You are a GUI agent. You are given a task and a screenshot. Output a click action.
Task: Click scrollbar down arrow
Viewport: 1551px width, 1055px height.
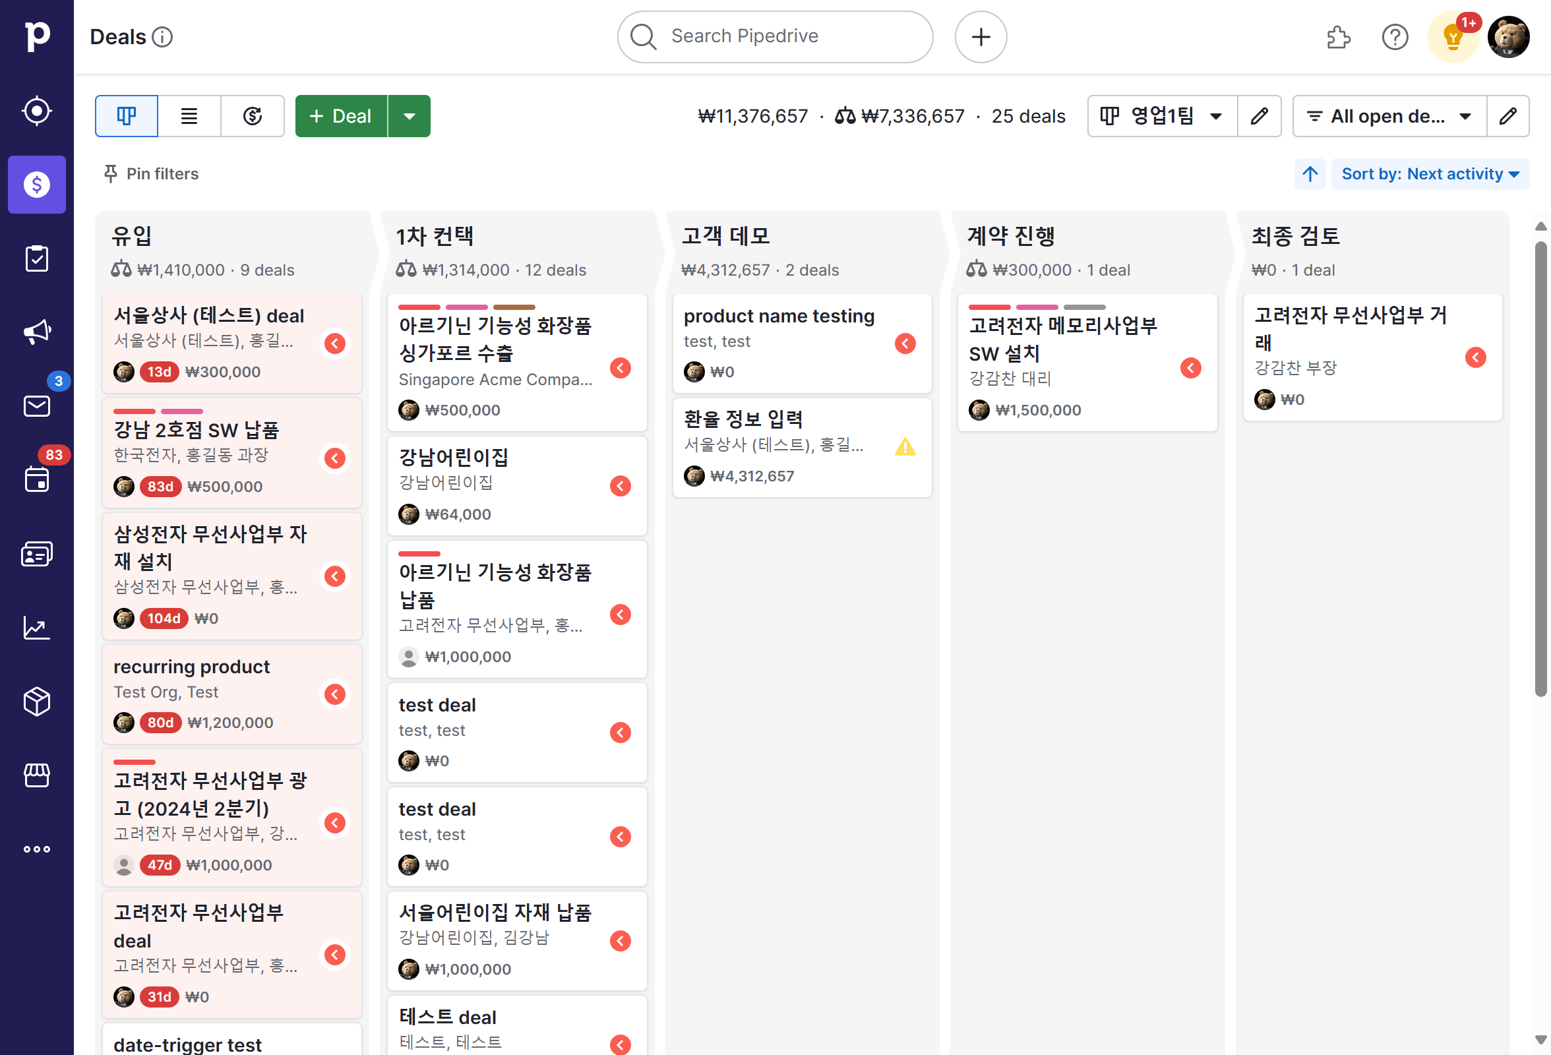pos(1540,1040)
